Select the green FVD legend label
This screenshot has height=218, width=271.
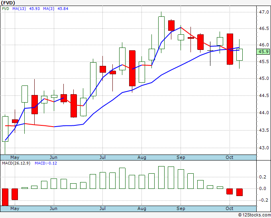click(x=6, y=9)
